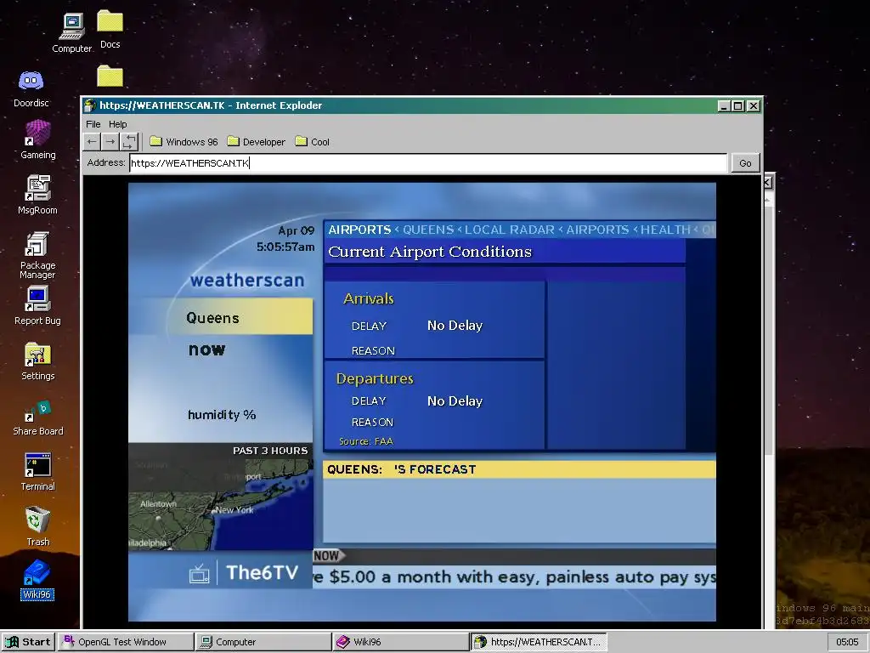Launch the Gameing shortcut
Image resolution: width=870 pixels, height=653 pixels.
point(37,140)
